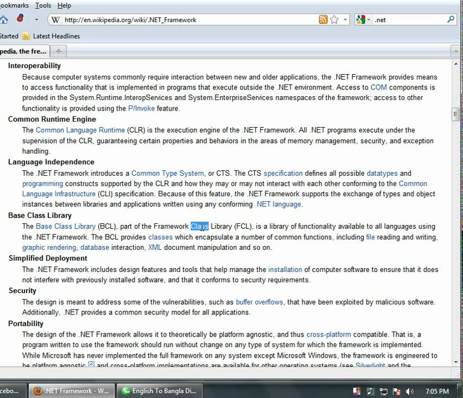The height and width of the screenshot is (398, 463).
Task: Click the Wikipedia W site icon
Action: point(55,20)
